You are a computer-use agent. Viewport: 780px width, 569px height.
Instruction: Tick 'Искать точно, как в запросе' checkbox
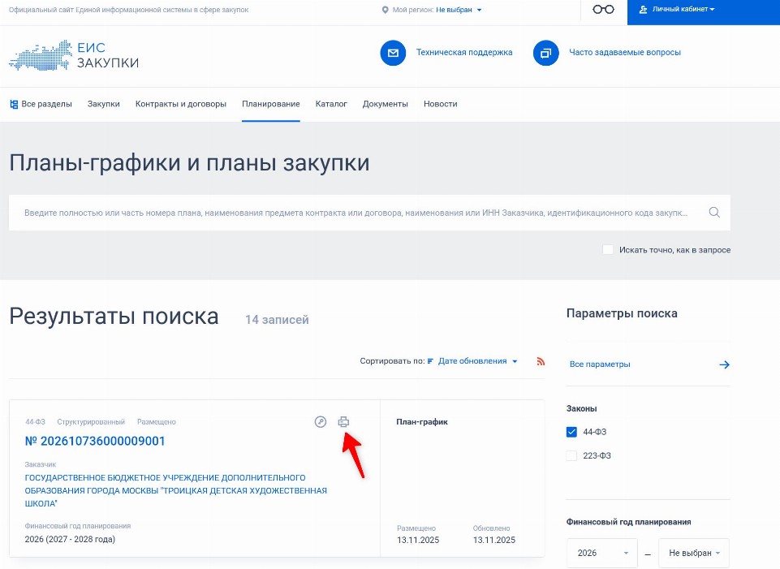click(x=608, y=250)
